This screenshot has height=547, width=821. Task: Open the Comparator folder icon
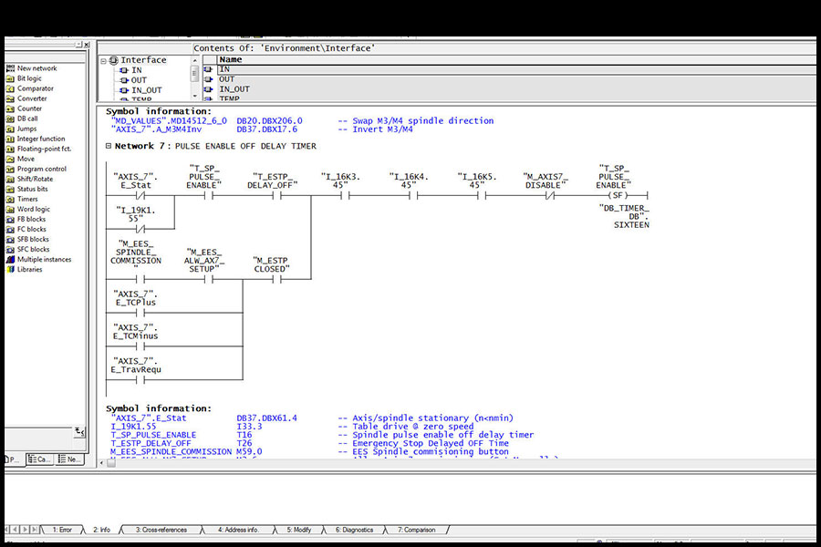[x=10, y=88]
